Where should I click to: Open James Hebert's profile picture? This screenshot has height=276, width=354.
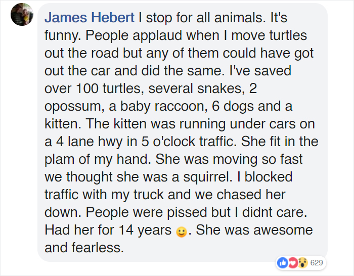22,15
